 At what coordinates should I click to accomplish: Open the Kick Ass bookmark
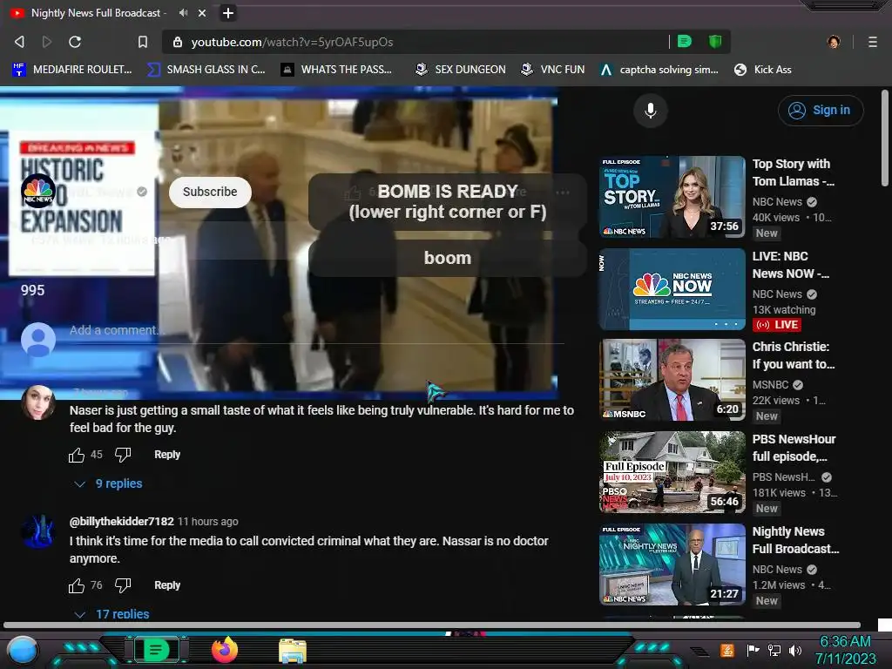[x=763, y=70]
